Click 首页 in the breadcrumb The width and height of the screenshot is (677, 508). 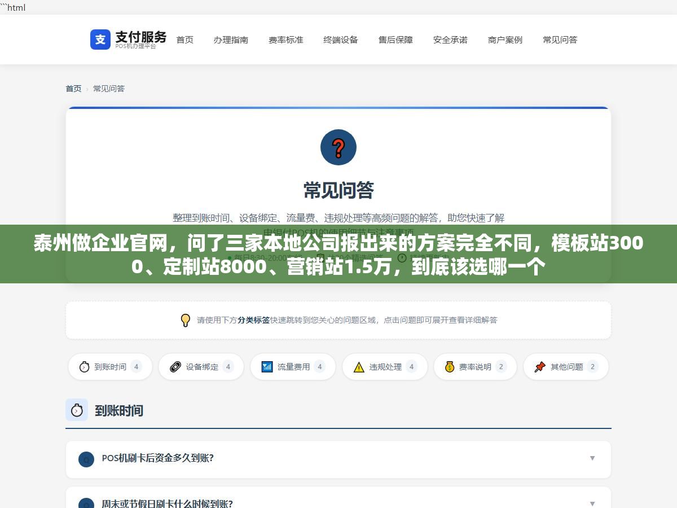pyautogui.click(x=73, y=89)
